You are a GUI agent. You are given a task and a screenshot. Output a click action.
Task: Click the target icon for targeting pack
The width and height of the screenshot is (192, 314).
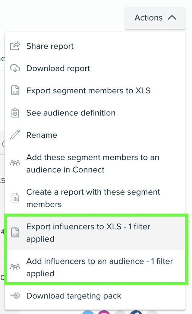coord(15,296)
